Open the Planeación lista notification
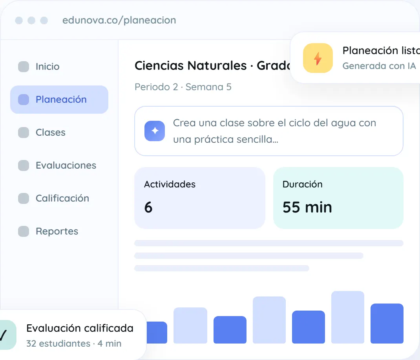Viewport: 420px width, 360px height. [355, 58]
